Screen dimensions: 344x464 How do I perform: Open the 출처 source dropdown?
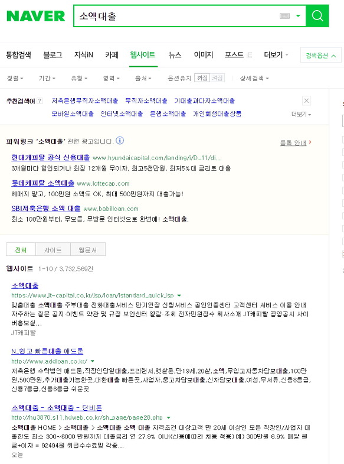pos(143,79)
